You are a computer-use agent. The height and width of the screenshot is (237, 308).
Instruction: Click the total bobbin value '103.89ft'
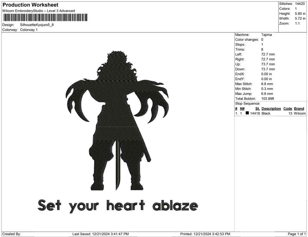[268, 99]
